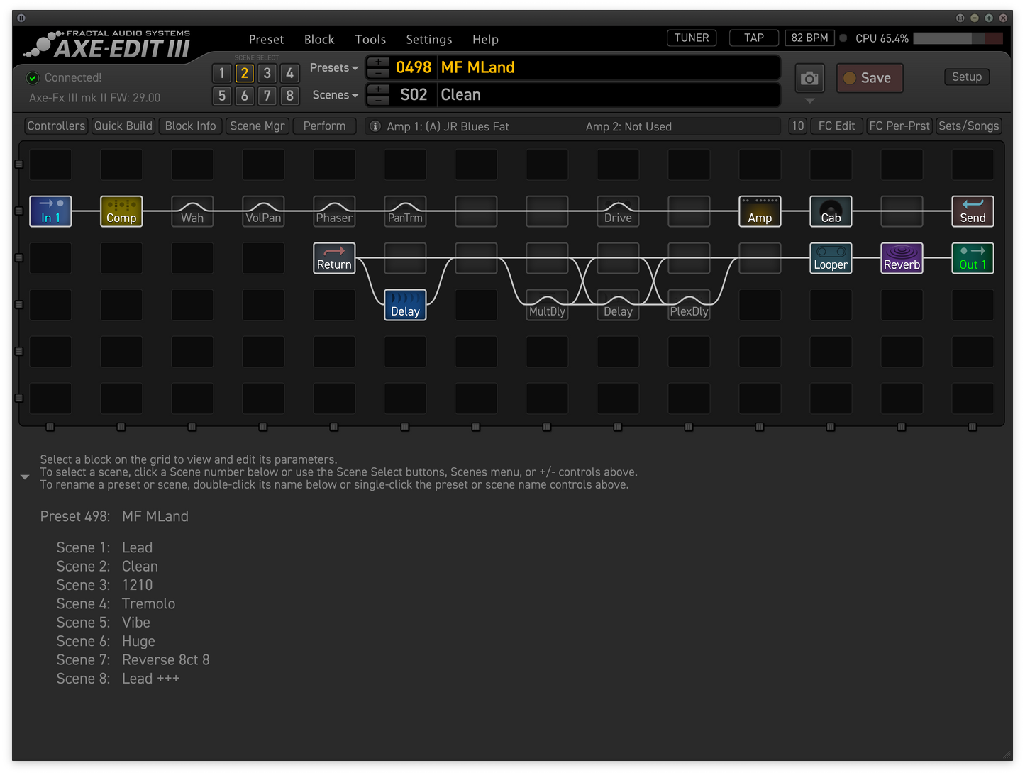This screenshot has height=775, width=1025.
Task: Click the Looper block
Action: pos(830,257)
